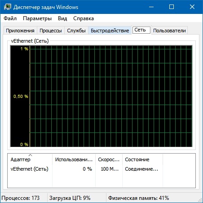
Task: Open the Вид menu
Action: [62, 18]
